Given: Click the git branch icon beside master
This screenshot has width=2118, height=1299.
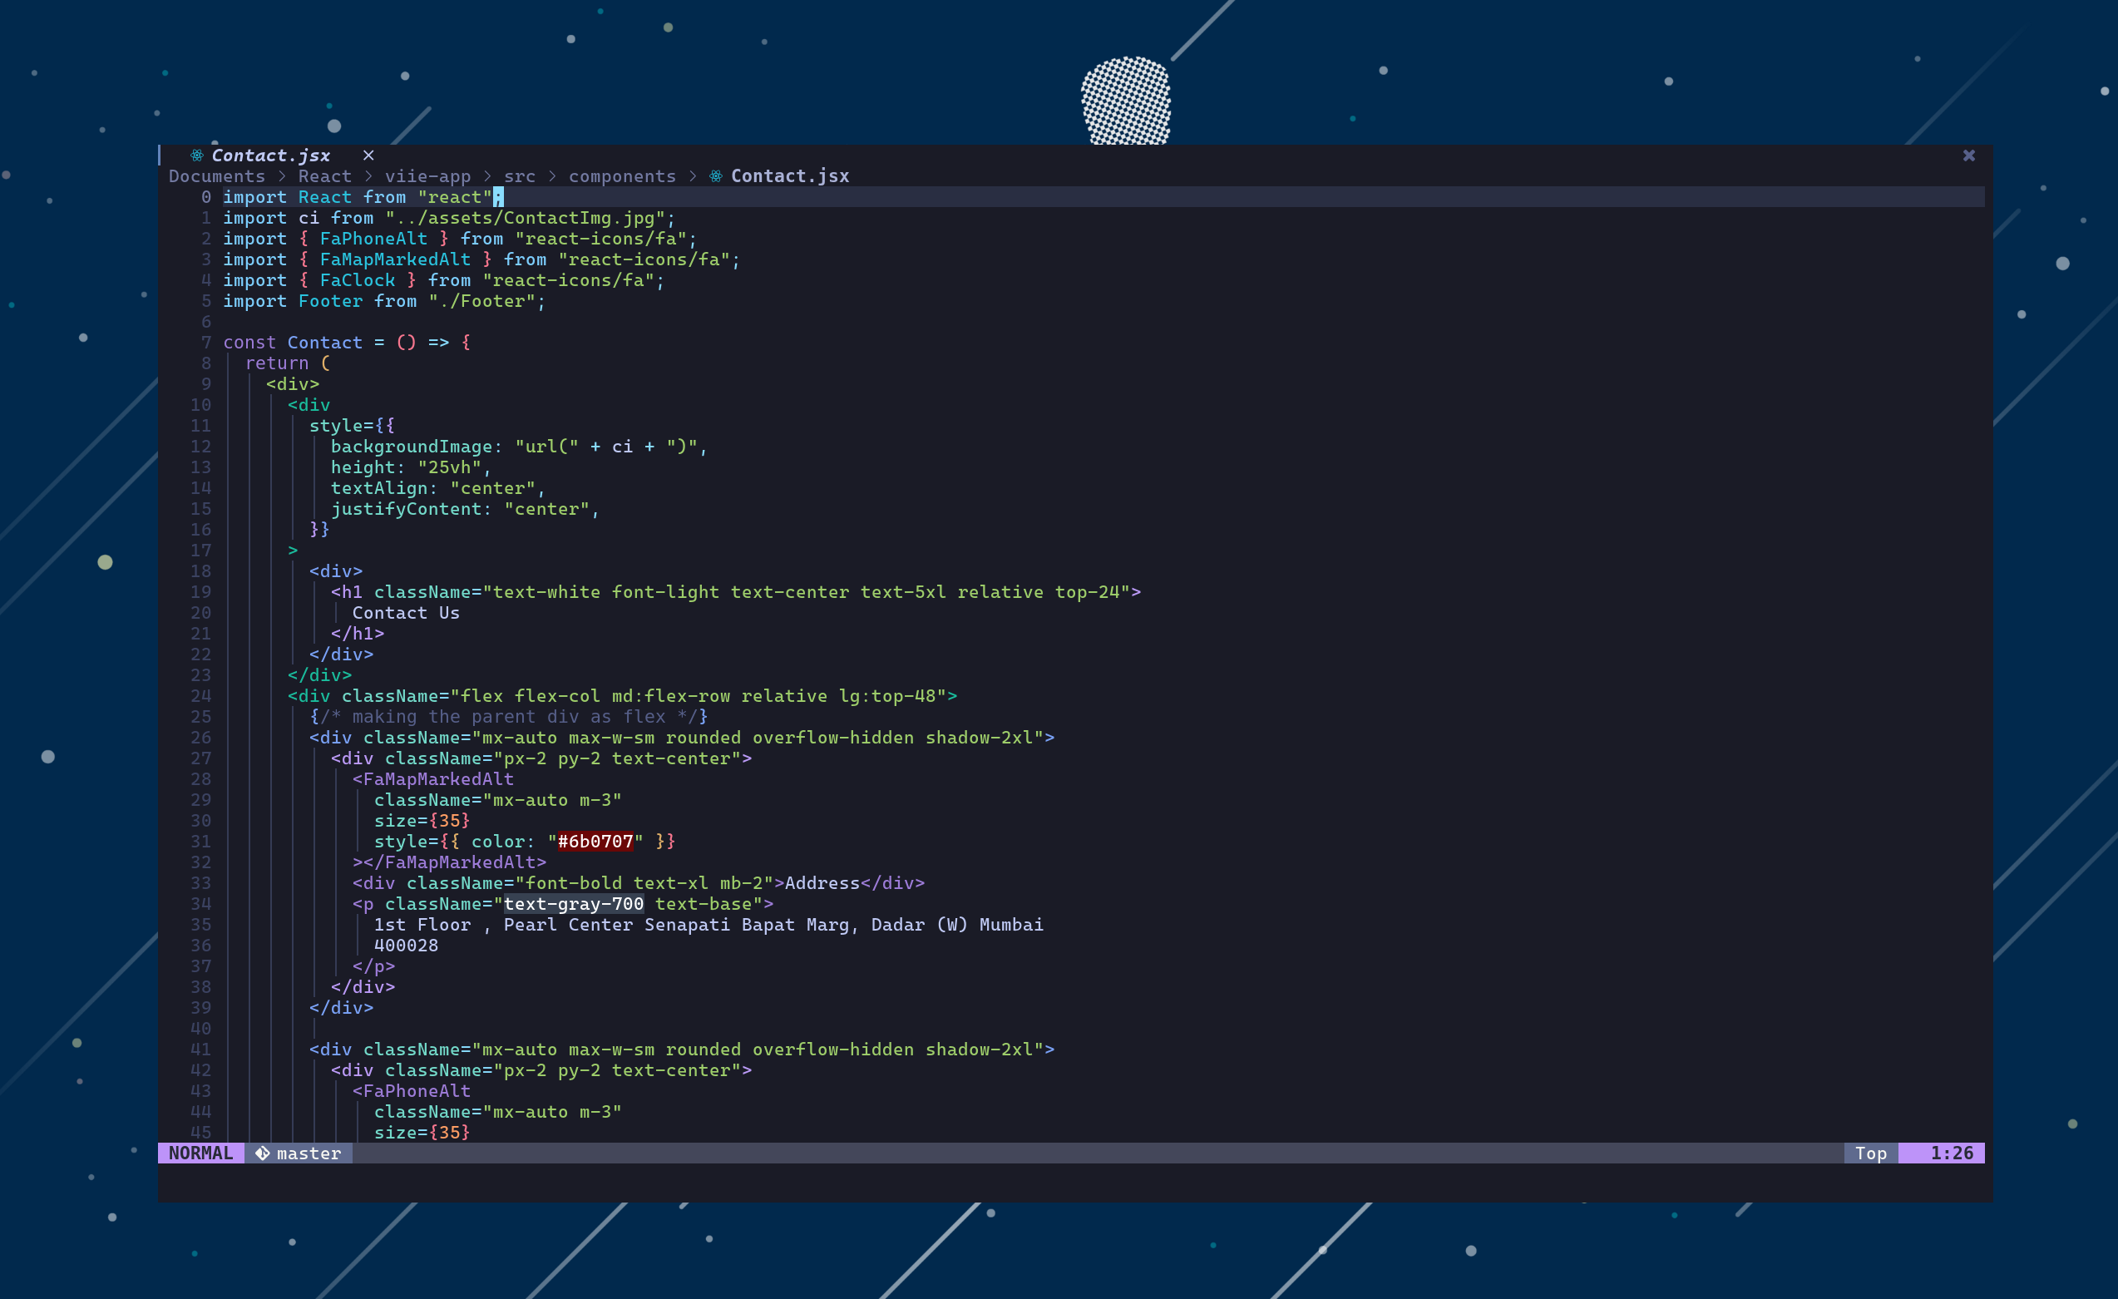Looking at the screenshot, I should tap(263, 1153).
